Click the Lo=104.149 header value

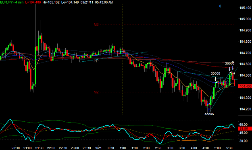click(70, 2)
